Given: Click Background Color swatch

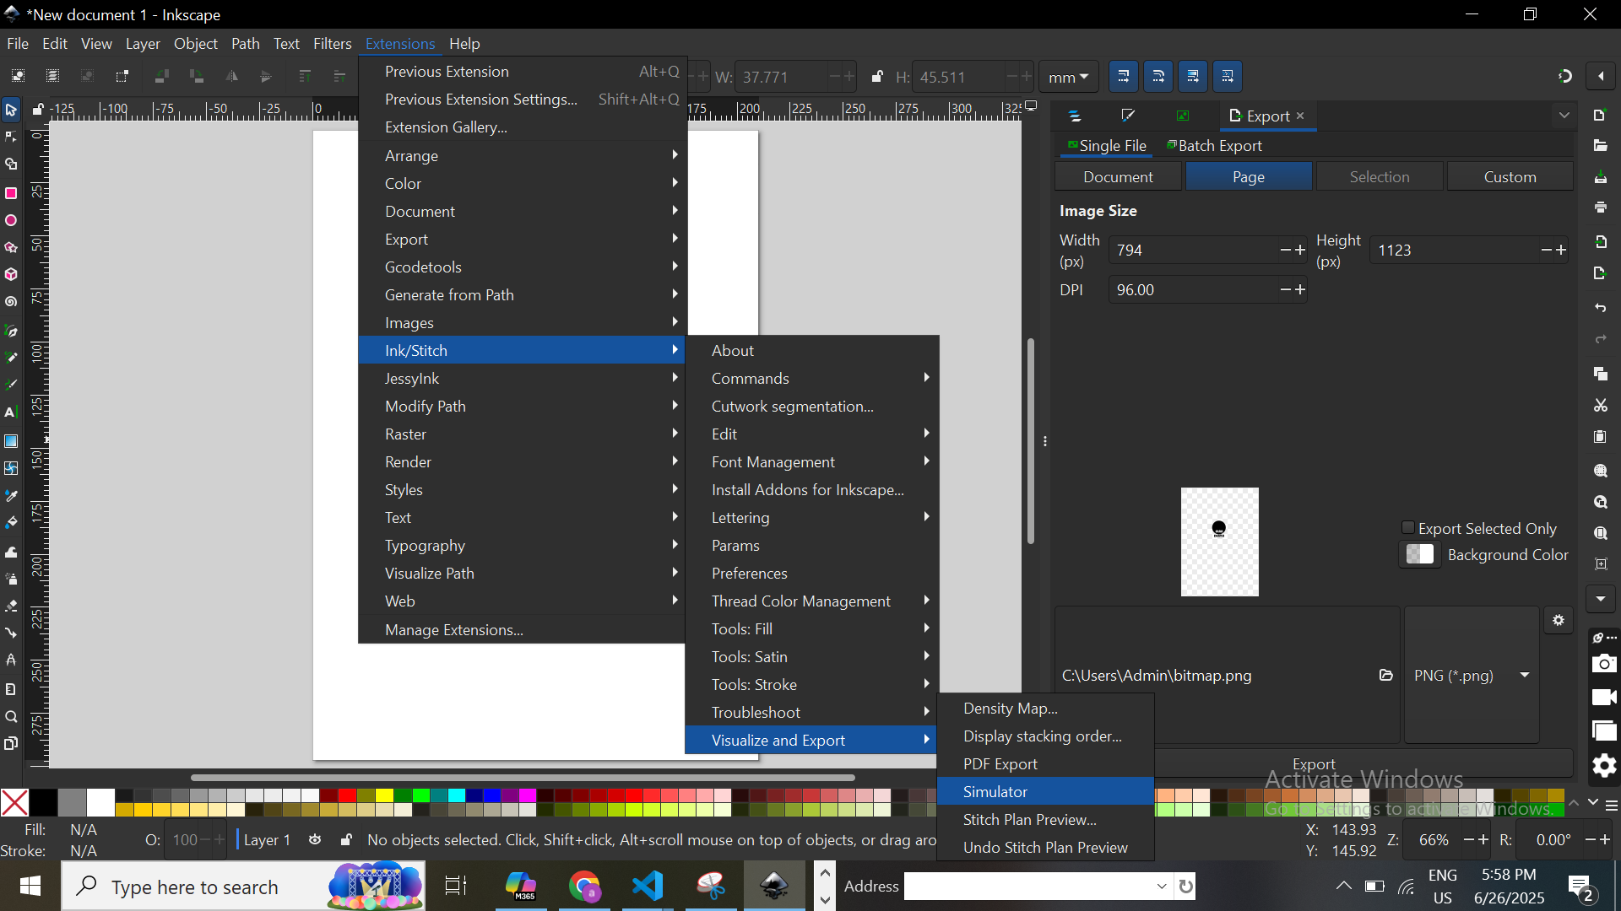Looking at the screenshot, I should pos(1419,554).
